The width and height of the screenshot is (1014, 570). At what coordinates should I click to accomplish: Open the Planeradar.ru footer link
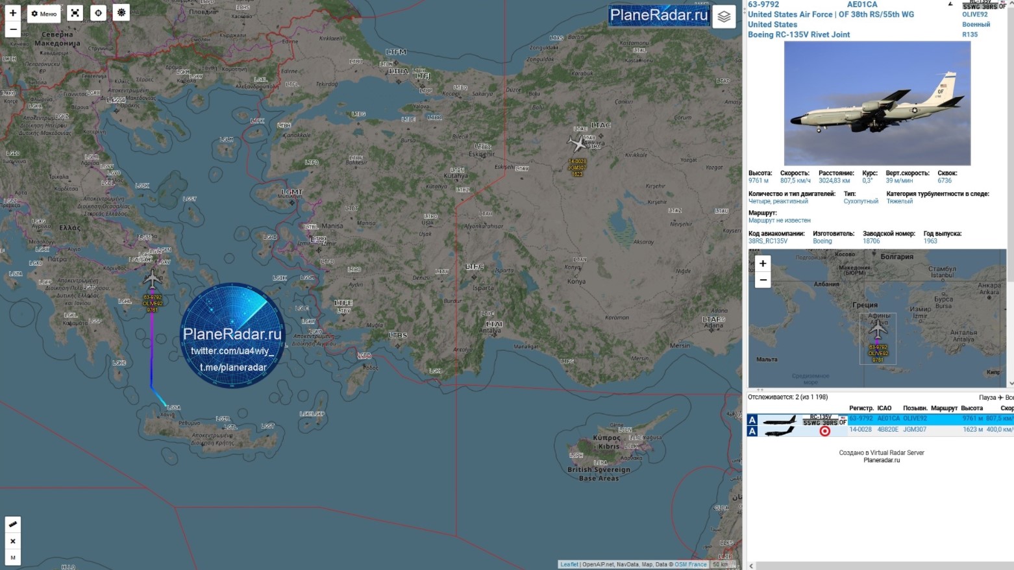pyautogui.click(x=882, y=460)
